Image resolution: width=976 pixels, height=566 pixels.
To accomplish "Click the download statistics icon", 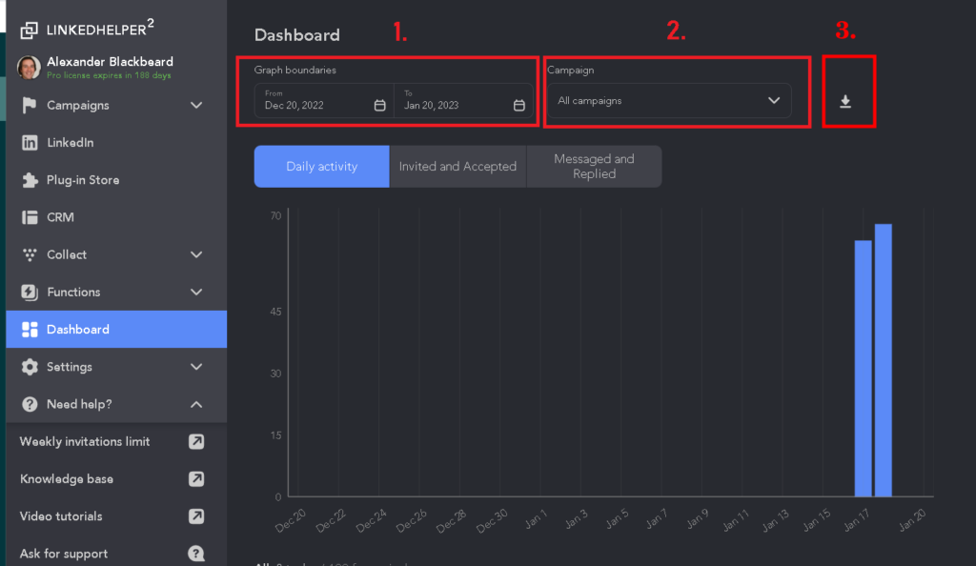I will click(844, 101).
